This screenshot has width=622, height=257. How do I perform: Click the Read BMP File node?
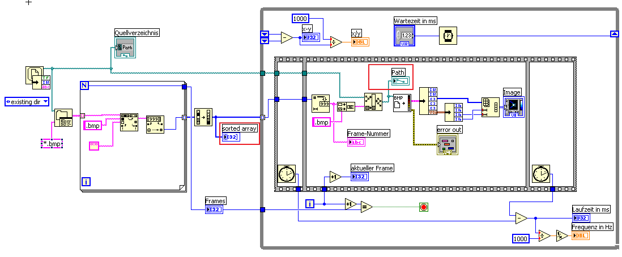[402, 103]
